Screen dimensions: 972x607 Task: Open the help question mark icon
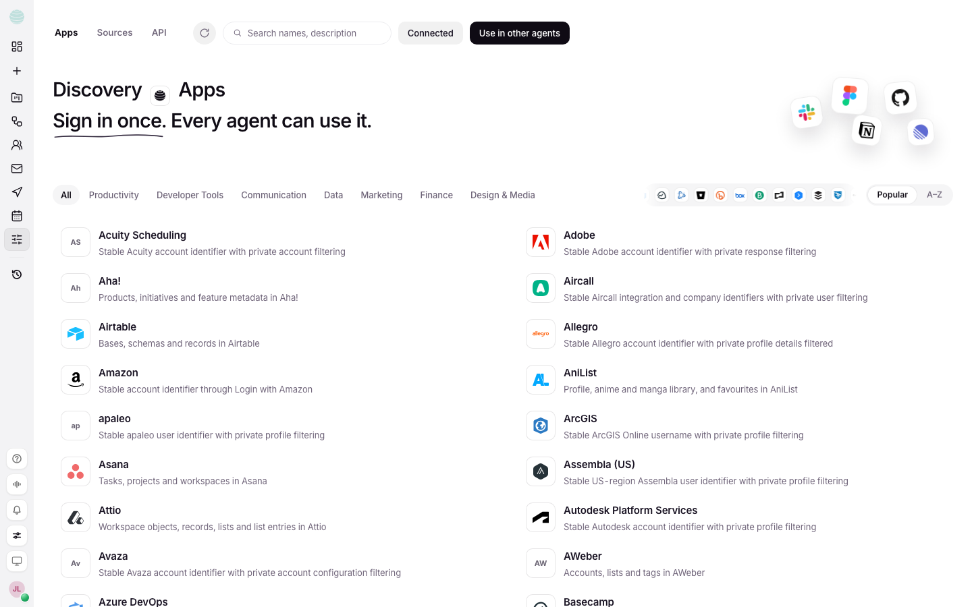[x=17, y=459]
